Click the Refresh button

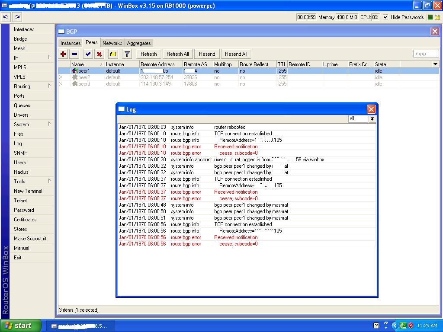point(149,54)
